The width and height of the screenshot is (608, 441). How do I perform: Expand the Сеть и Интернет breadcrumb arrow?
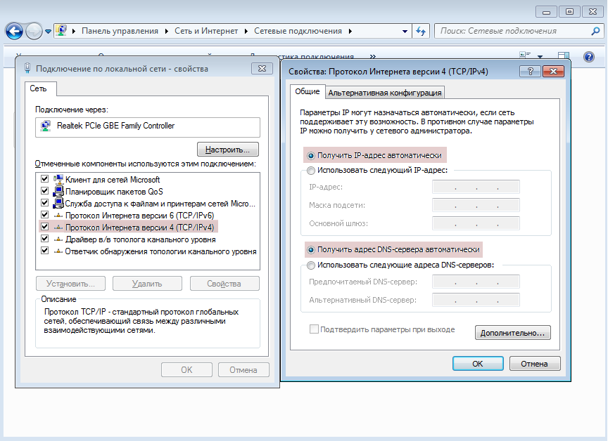click(x=246, y=31)
